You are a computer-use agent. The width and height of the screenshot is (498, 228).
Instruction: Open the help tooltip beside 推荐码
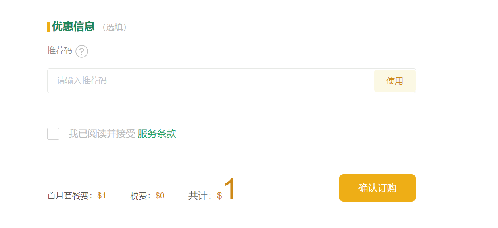click(82, 51)
